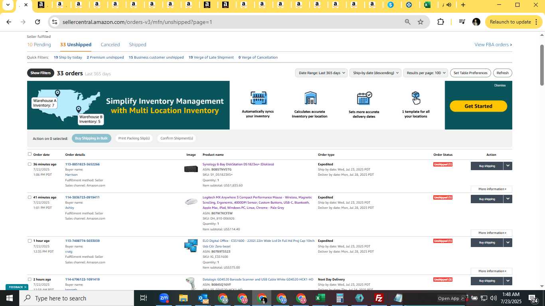Click the 'Automatically syncs your inventory' icon
The height and width of the screenshot is (306, 545).
pos(259,98)
